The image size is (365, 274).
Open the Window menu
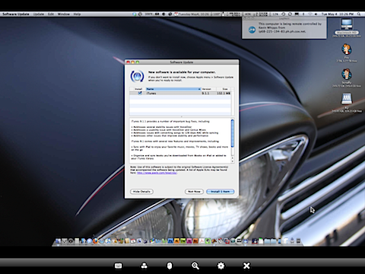coord(64,14)
